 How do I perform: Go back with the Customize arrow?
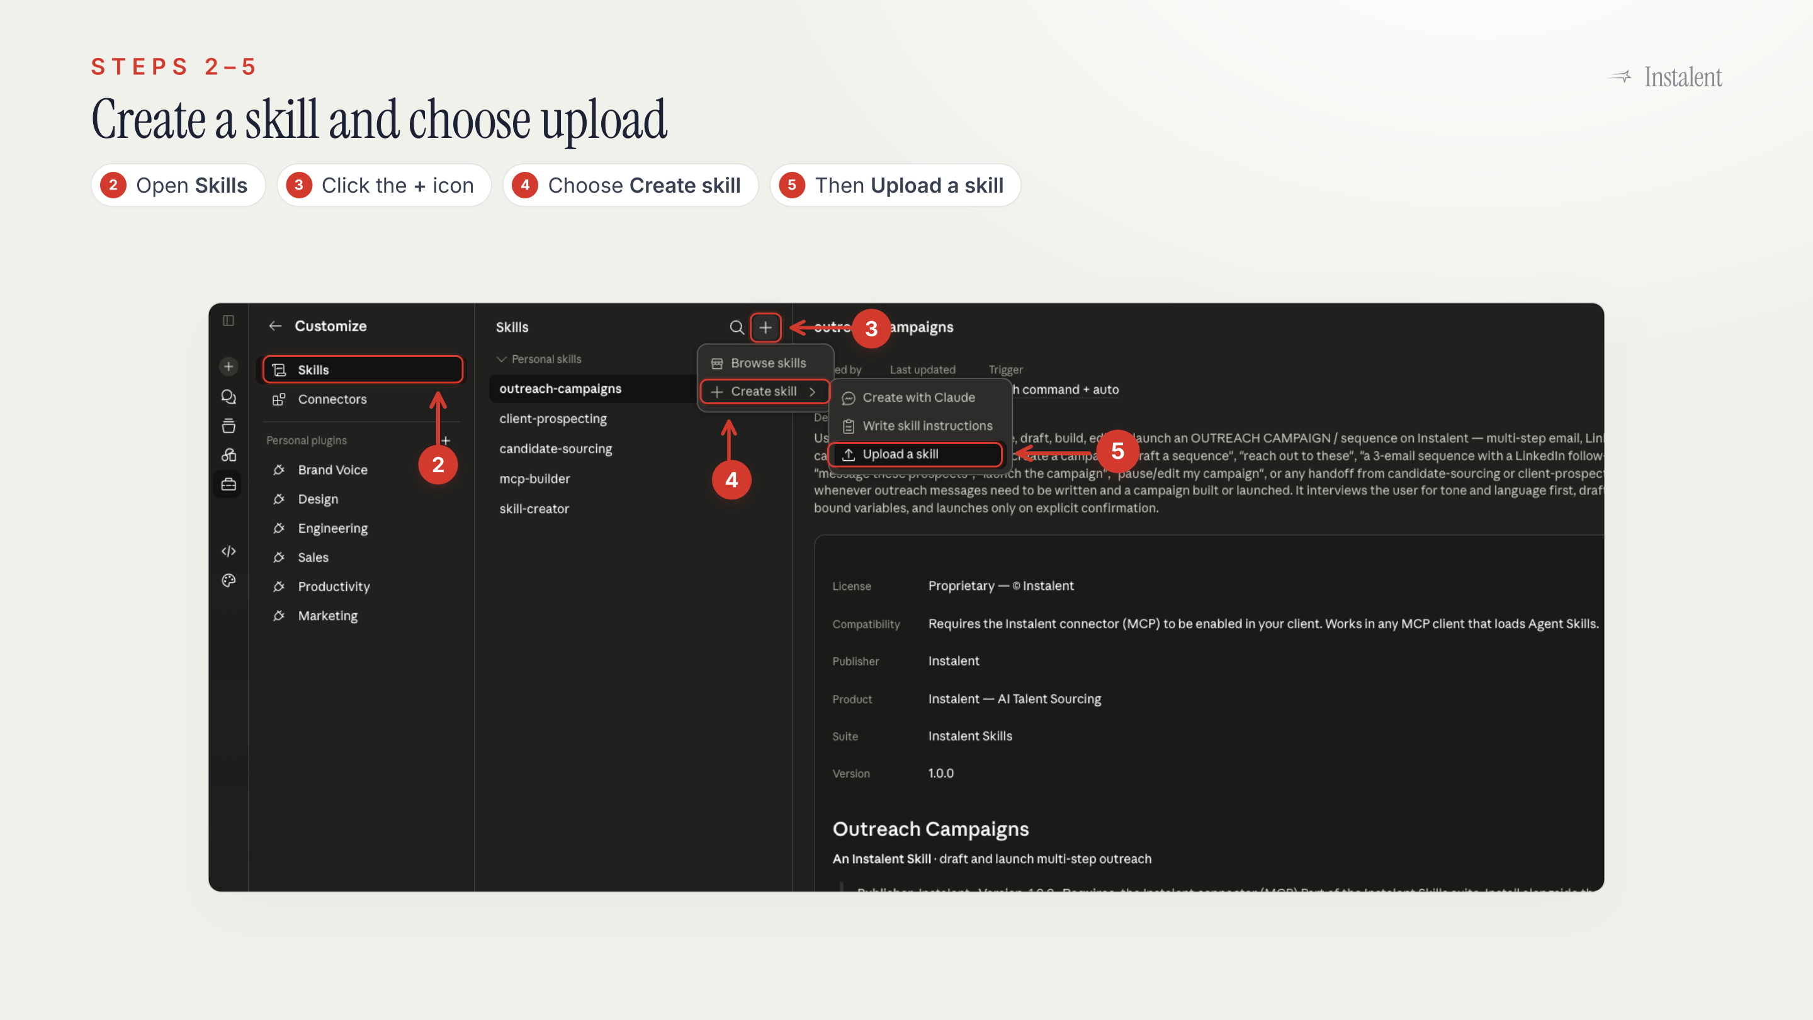tap(275, 326)
